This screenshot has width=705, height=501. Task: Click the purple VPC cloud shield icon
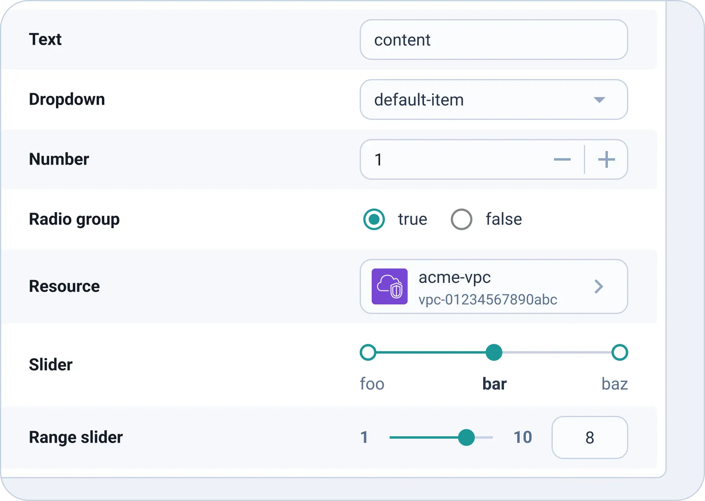click(389, 286)
